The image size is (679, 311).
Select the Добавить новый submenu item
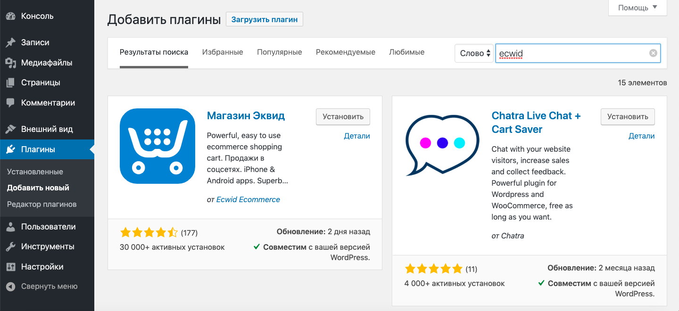[38, 188]
